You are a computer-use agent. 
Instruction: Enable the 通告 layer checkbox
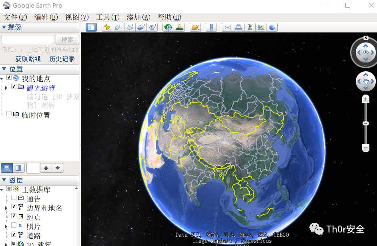pyautogui.click(x=14, y=198)
